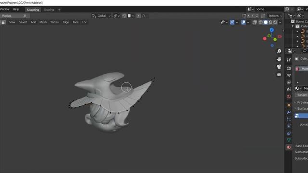Open the View Layer properties tab
308x173 pixels.
coord(289,82)
